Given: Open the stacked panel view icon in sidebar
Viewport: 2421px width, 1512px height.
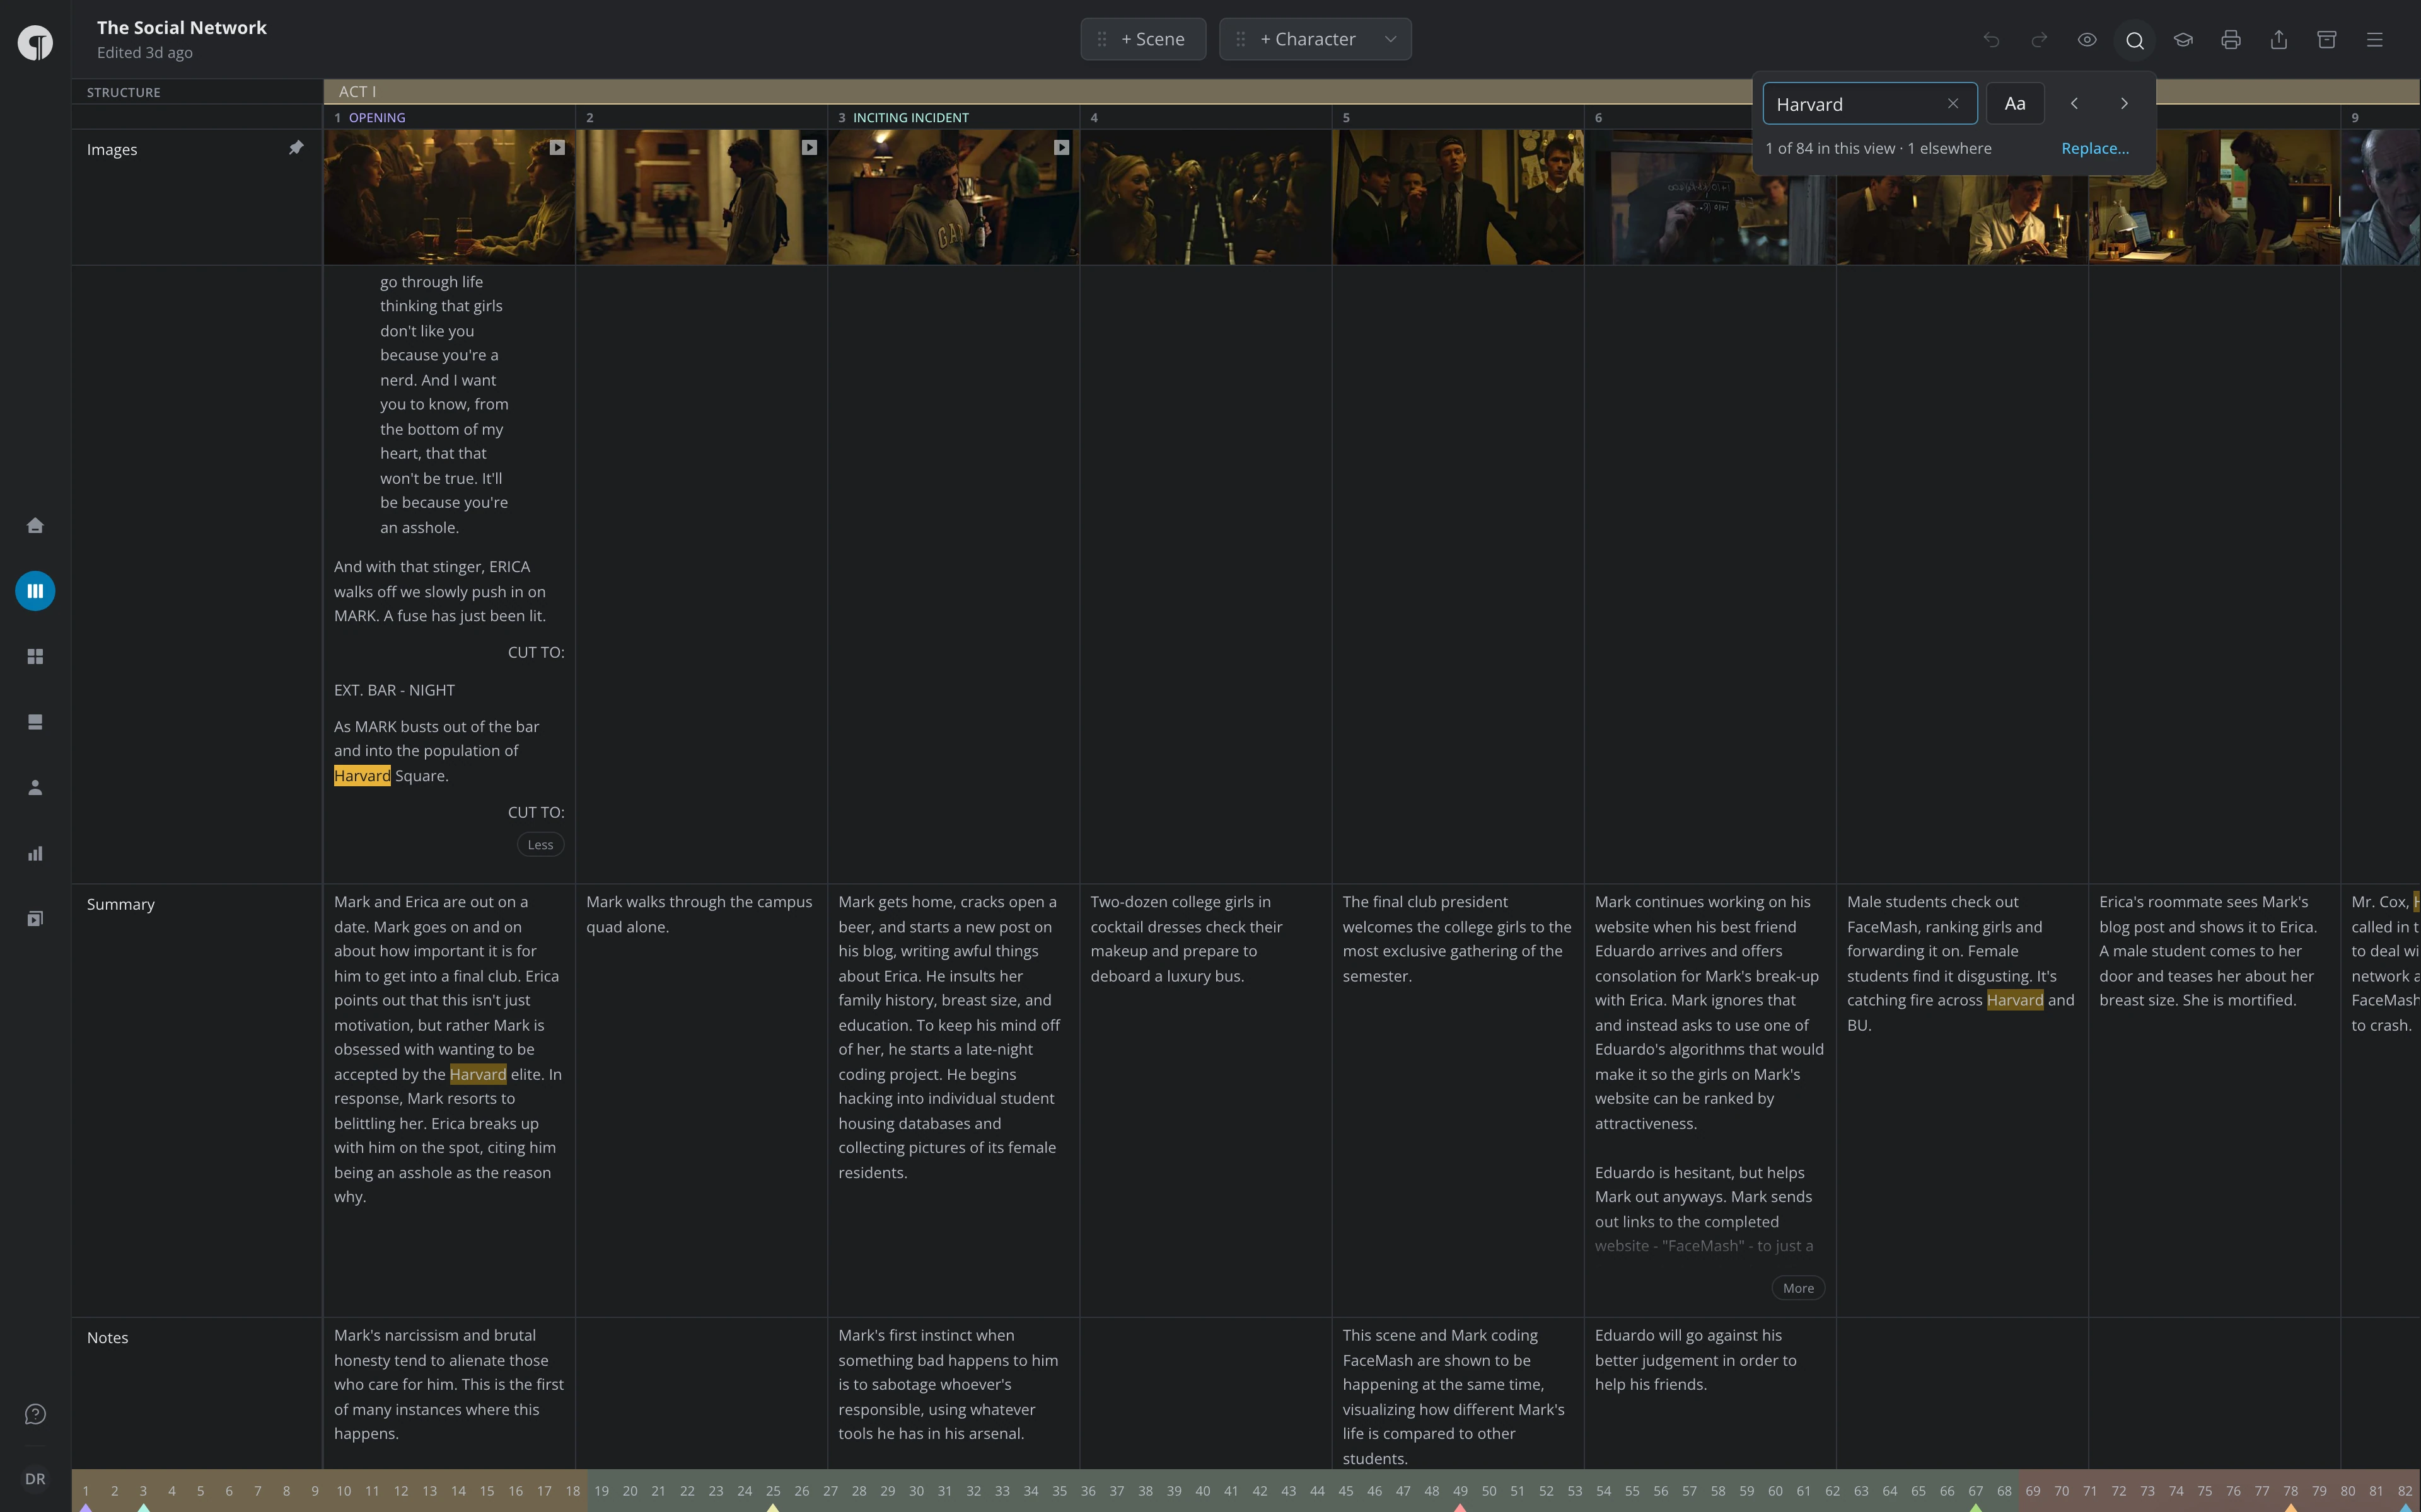Looking at the screenshot, I should (x=35, y=722).
